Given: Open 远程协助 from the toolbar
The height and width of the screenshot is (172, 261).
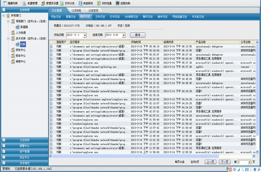Looking at the screenshot, I should [x=123, y=3].
